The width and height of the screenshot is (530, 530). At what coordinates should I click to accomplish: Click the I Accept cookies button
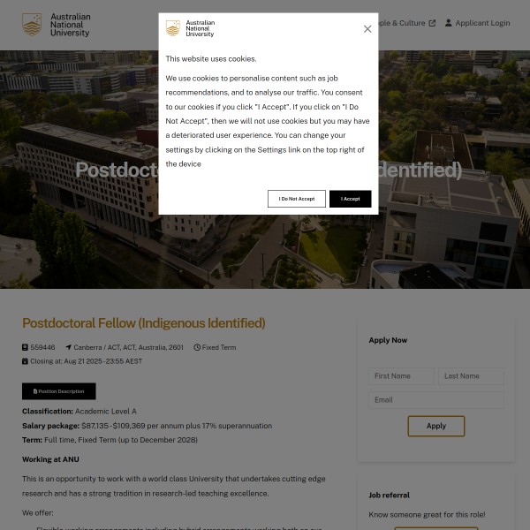pyautogui.click(x=351, y=199)
